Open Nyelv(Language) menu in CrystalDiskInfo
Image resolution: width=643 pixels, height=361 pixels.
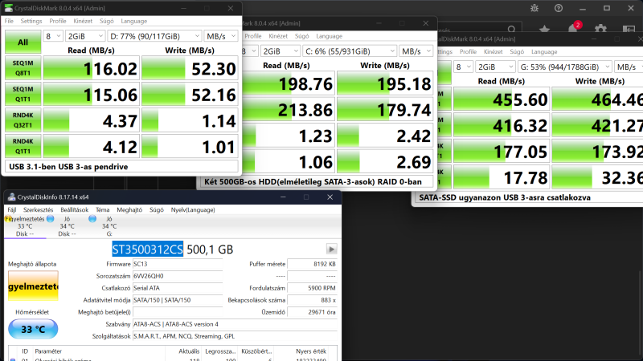193,209
